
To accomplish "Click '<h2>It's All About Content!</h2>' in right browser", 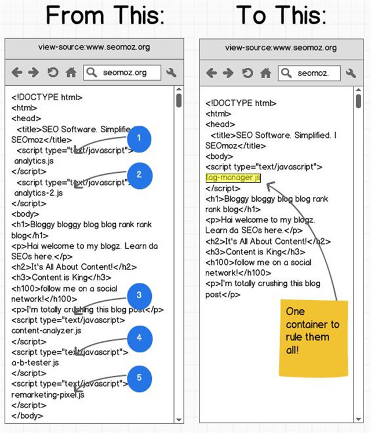I will (268, 241).
